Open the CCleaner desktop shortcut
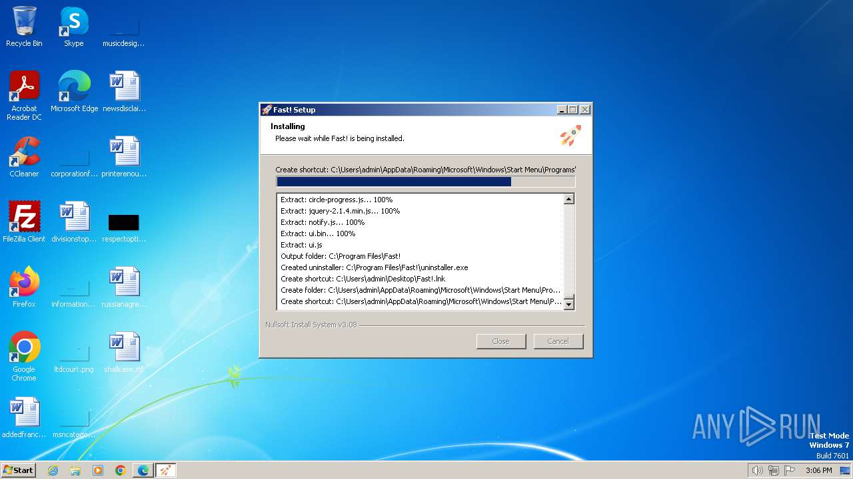The image size is (853, 479). 24,157
